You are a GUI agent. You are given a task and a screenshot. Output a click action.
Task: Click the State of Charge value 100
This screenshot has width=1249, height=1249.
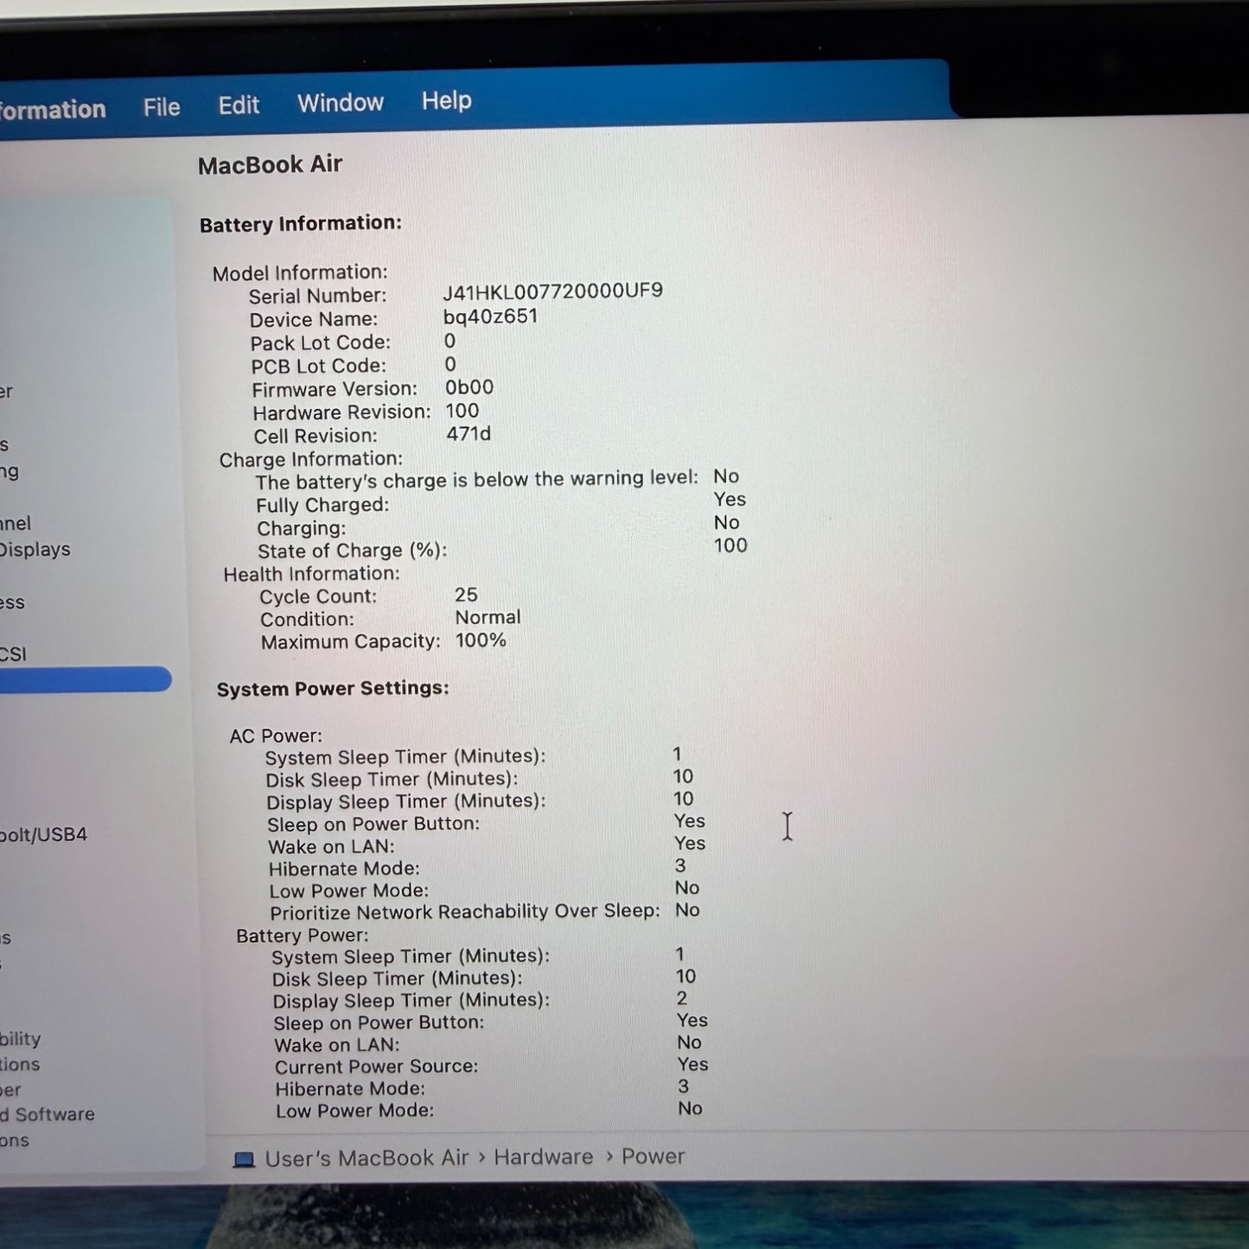point(730,545)
